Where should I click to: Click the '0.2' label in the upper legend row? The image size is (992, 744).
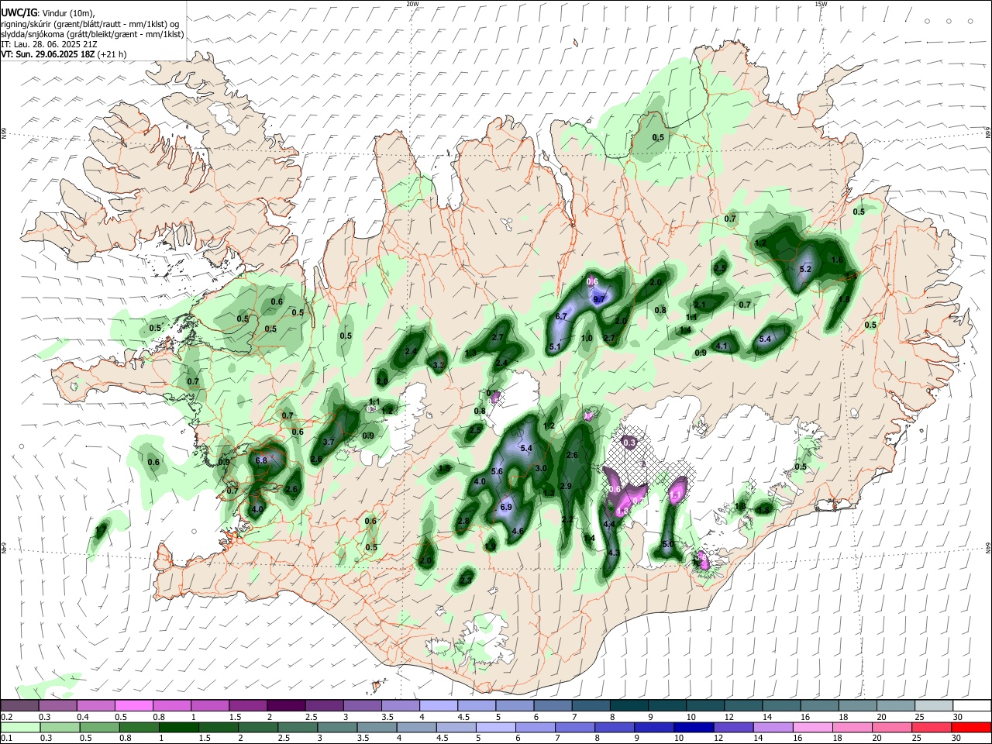click(x=7, y=718)
